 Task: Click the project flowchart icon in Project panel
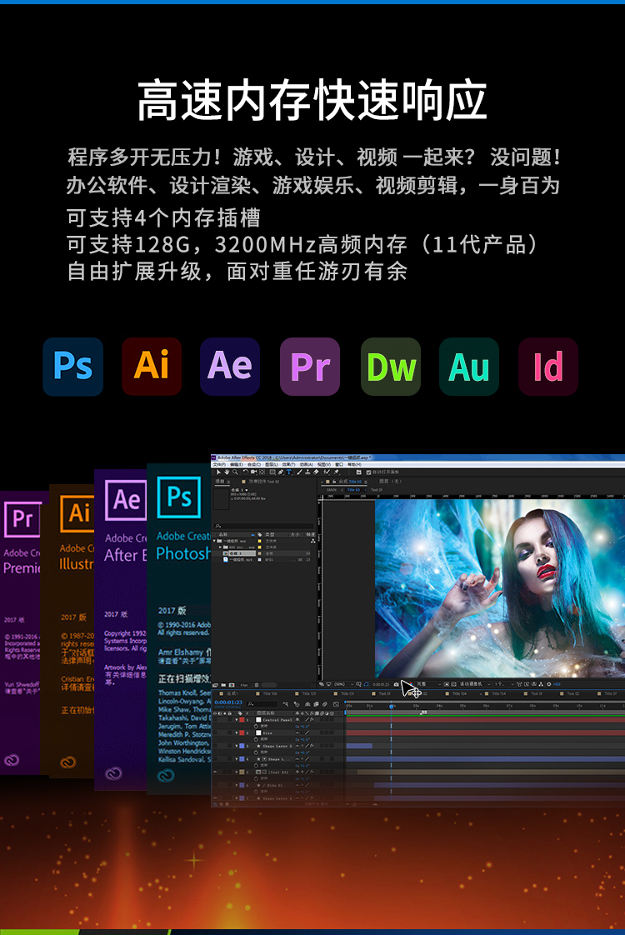[x=313, y=541]
